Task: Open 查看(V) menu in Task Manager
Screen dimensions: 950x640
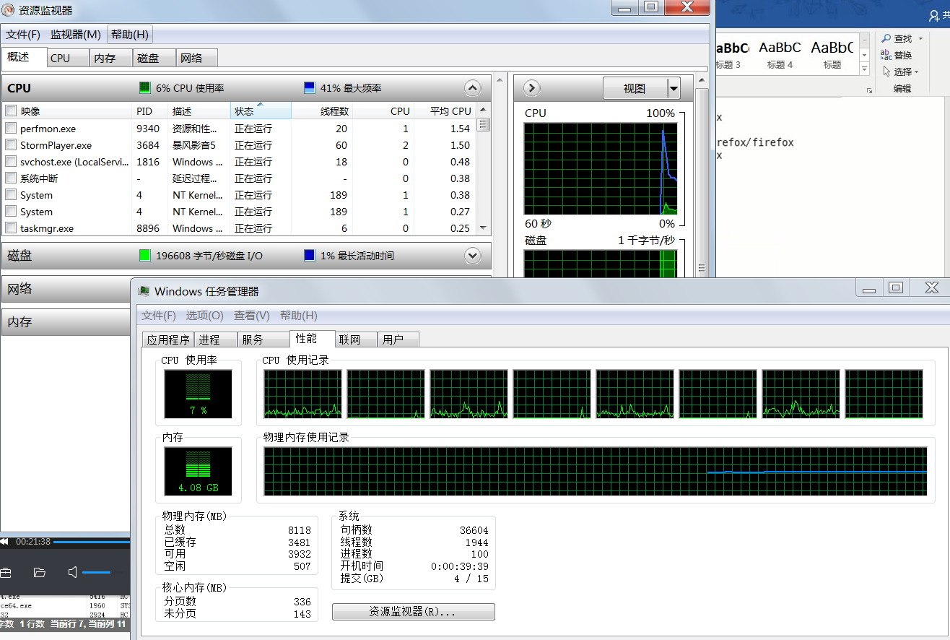Action: [252, 316]
